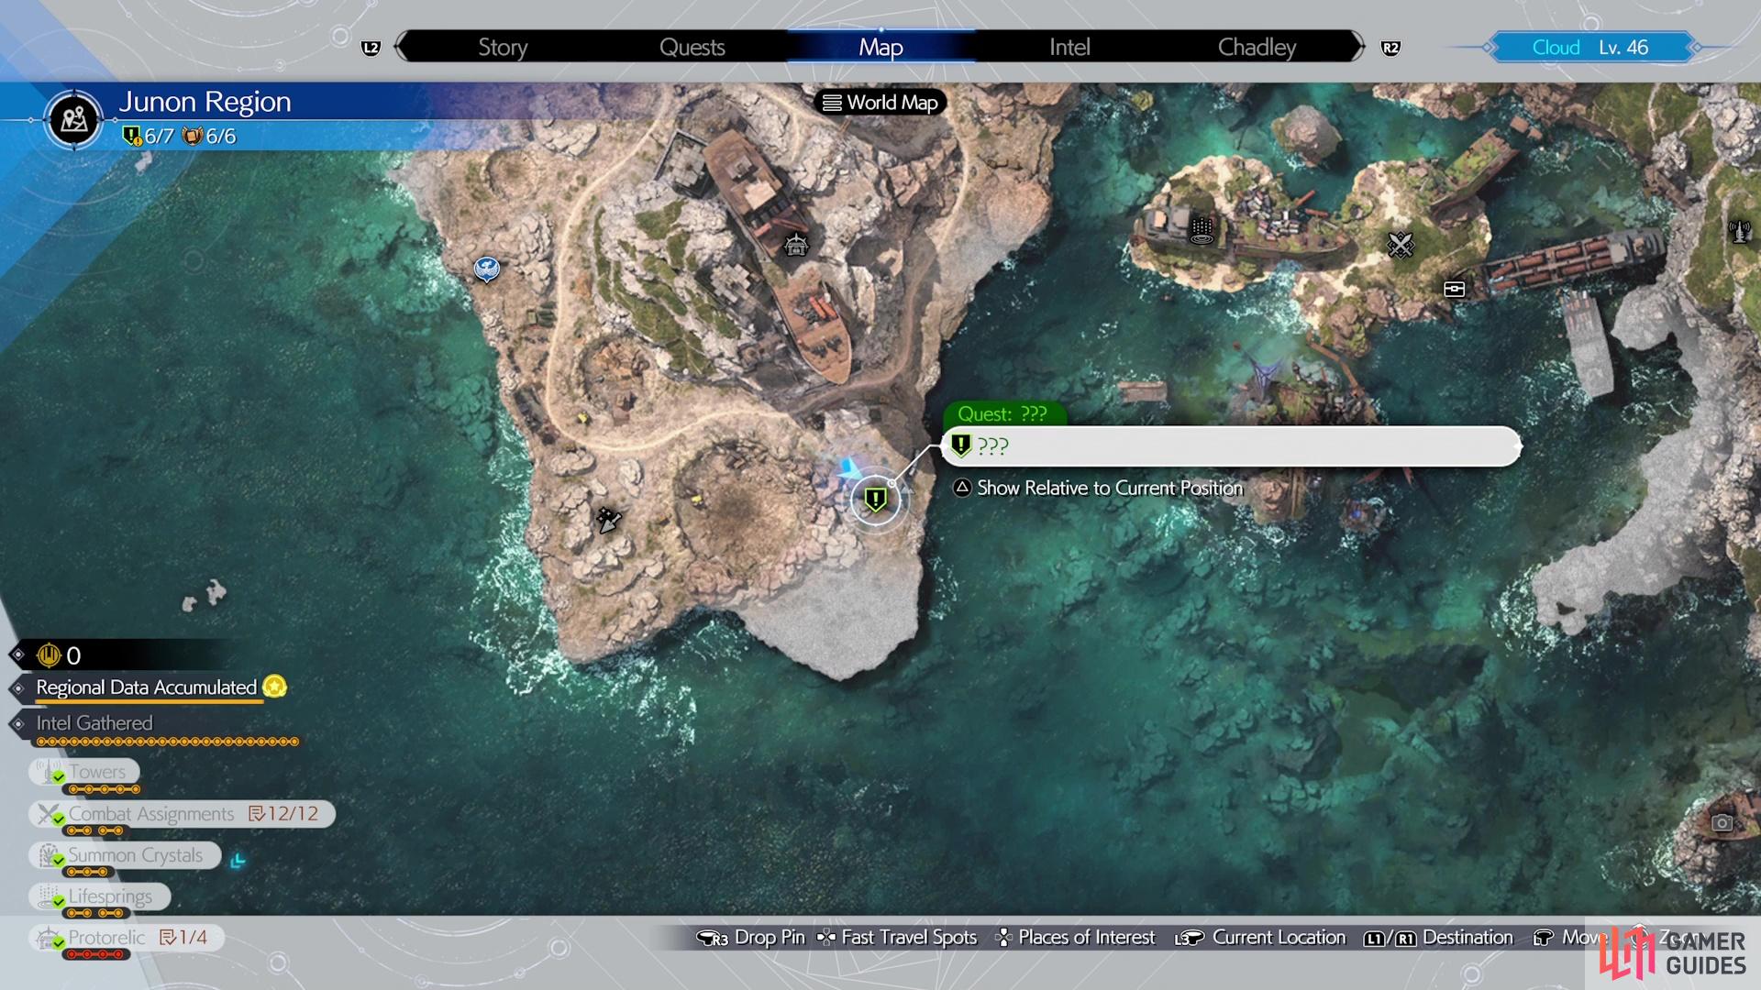
Task: Select the green quest shield map marker
Action: pos(875,499)
